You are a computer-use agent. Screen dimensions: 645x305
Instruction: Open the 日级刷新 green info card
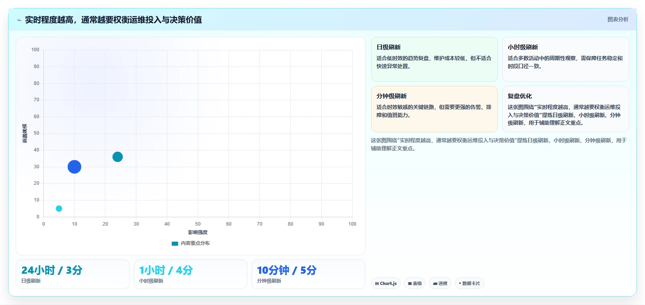click(x=435, y=59)
